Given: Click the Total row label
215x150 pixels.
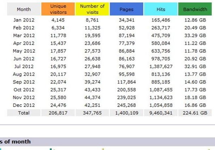Looking at the screenshot, I should 24,113.
